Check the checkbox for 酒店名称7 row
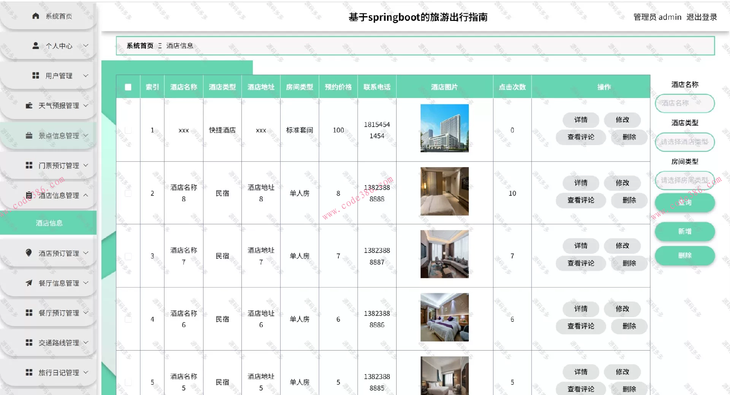The width and height of the screenshot is (730, 395). click(x=128, y=256)
